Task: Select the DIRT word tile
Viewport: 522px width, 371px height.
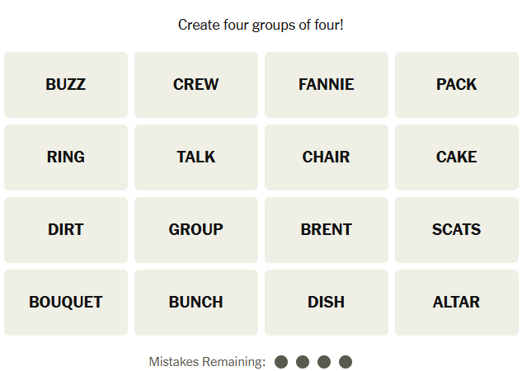Action: point(66,230)
